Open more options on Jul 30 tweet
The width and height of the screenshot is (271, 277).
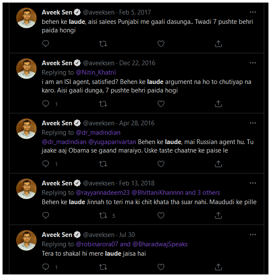pos(253,234)
